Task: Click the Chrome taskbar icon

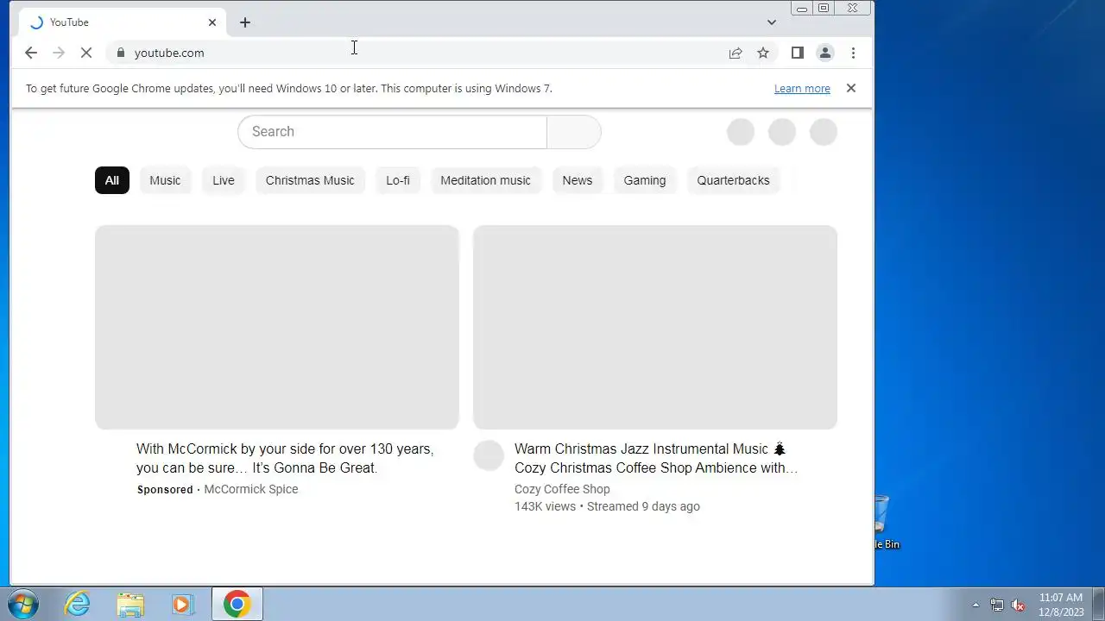Action: (237, 604)
